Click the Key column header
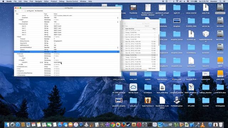This screenshot has width=228, height=128. click(17, 14)
